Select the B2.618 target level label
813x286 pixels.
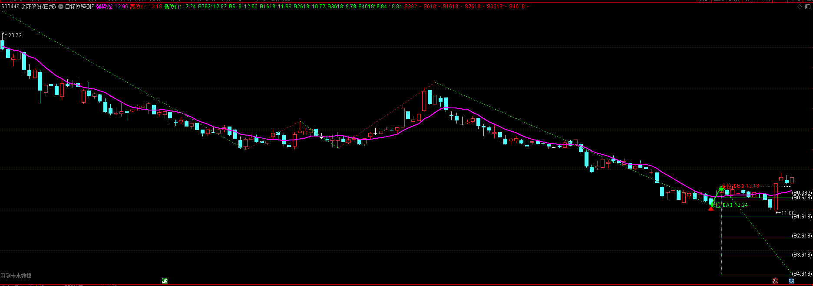[x=802, y=236]
